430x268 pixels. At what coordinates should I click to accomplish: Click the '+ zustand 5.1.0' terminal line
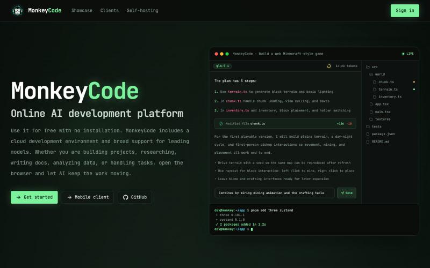click(230, 220)
